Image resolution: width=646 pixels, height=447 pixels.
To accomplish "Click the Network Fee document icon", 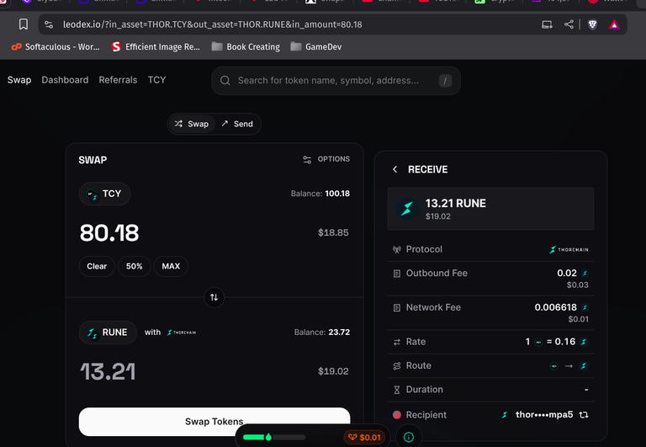I will tap(397, 307).
